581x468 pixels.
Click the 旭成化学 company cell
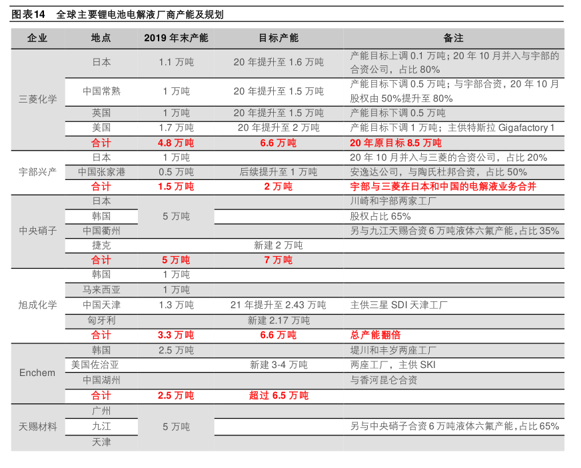(37, 305)
